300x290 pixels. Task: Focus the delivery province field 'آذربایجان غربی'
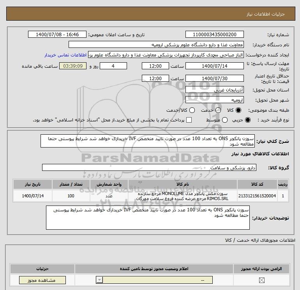click(215, 90)
